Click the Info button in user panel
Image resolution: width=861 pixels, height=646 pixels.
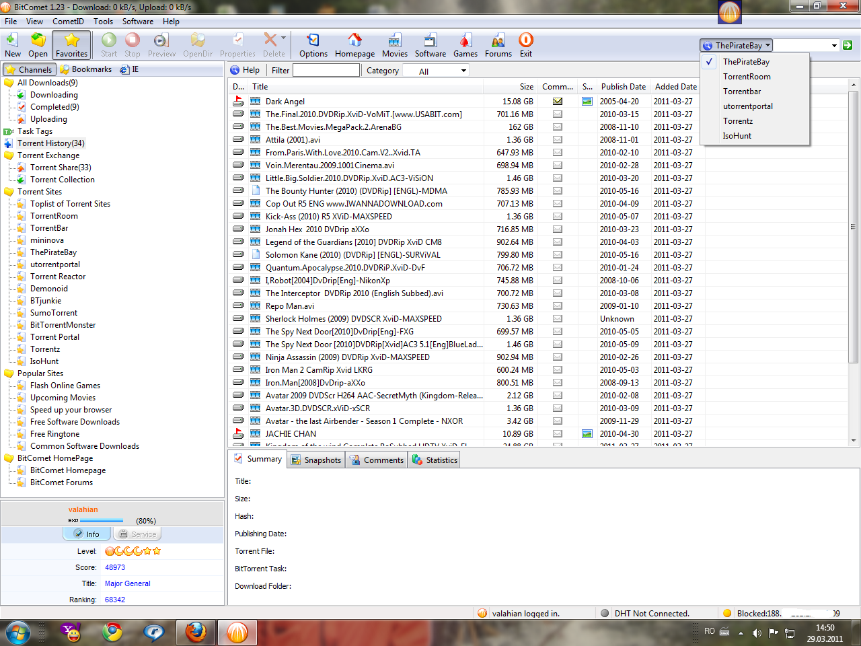point(87,534)
